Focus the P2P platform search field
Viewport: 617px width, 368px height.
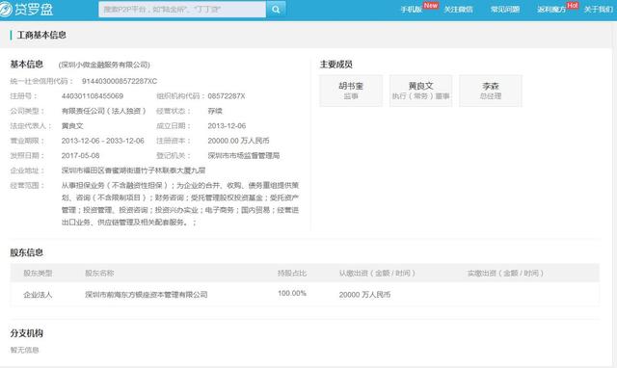182,10
